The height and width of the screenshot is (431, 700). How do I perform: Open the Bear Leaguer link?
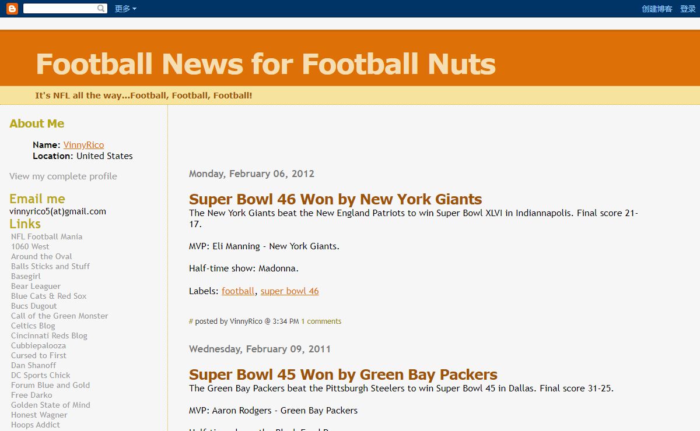coord(36,286)
